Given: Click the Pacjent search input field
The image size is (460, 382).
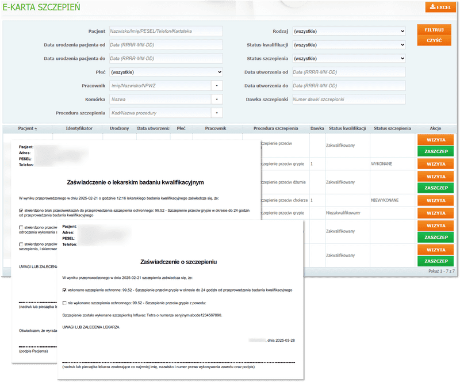Looking at the screenshot, I should pos(166,31).
